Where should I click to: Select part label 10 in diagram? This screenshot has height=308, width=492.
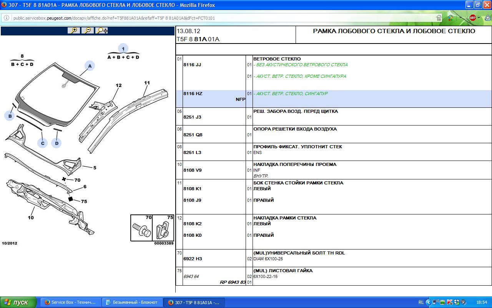point(31,218)
